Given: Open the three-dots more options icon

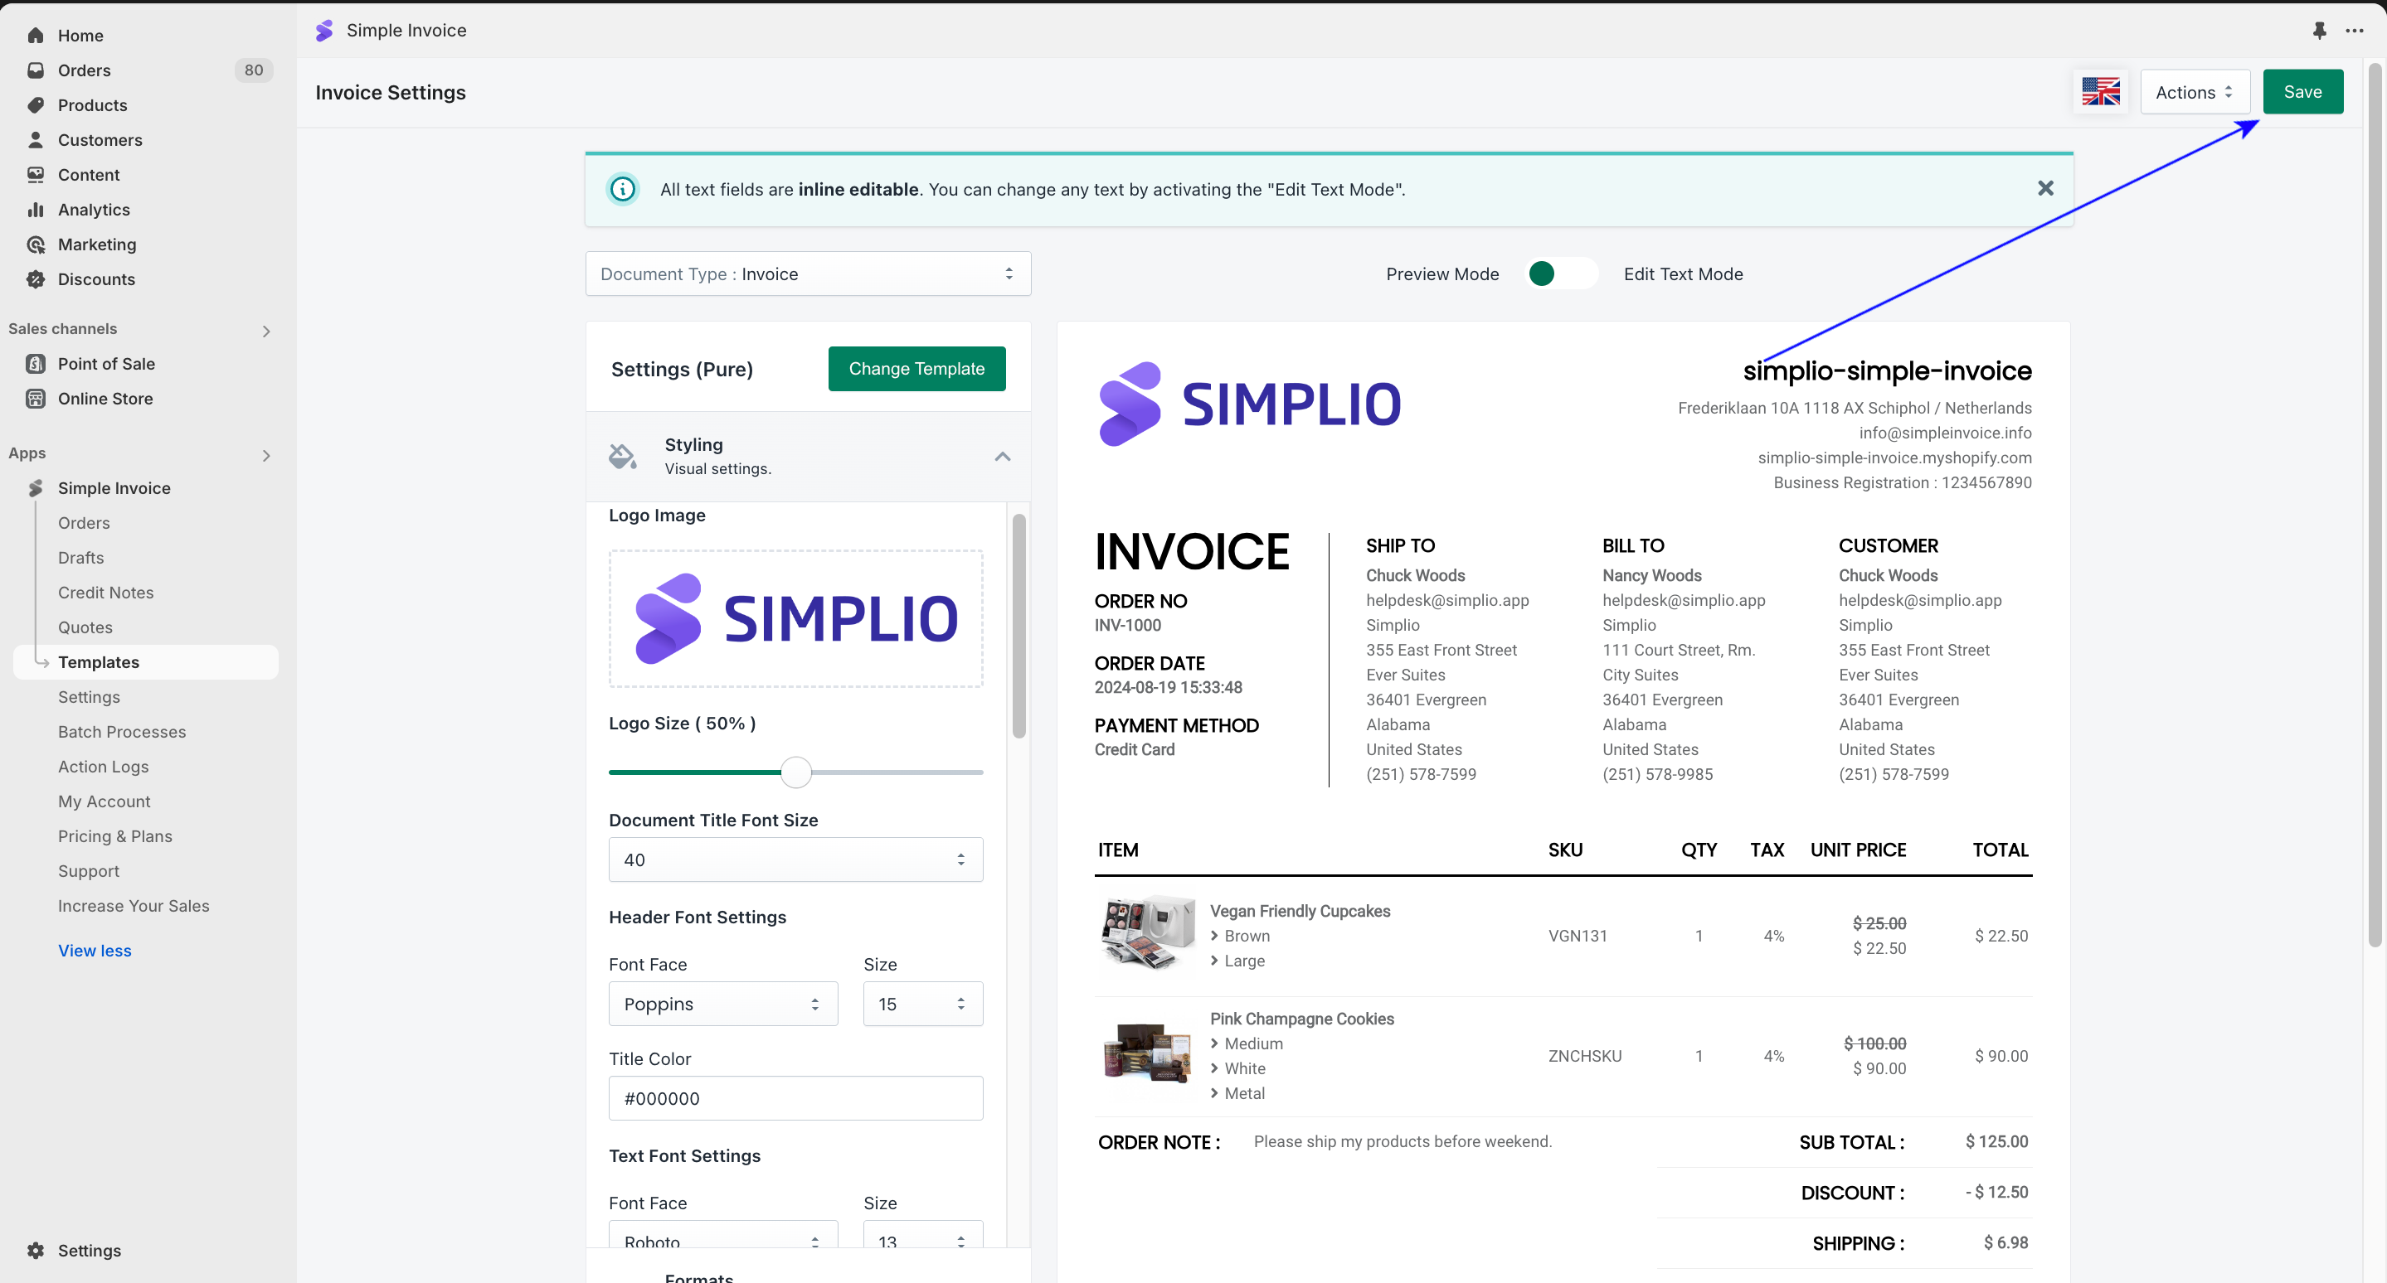Looking at the screenshot, I should tap(2354, 31).
